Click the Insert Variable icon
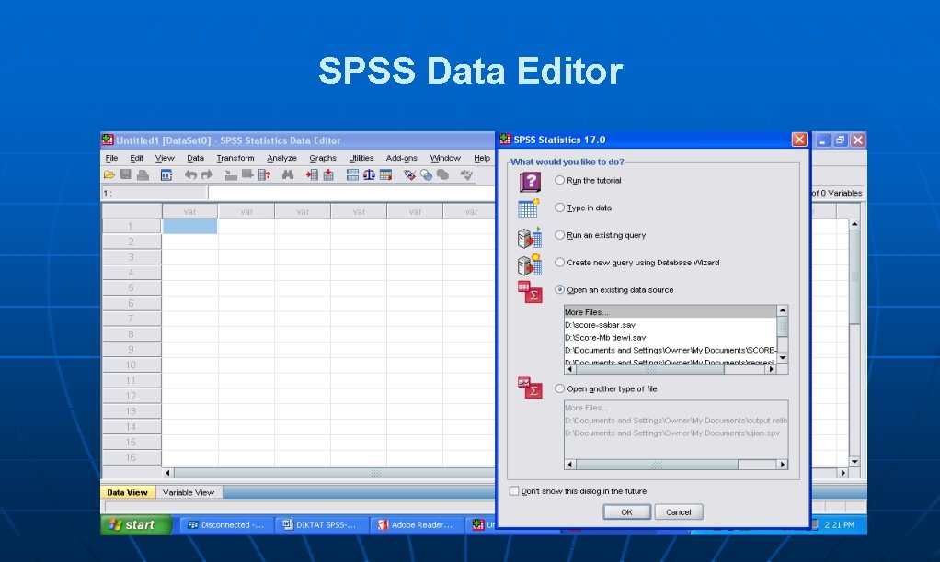Image resolution: width=940 pixels, height=562 pixels. coord(328,174)
